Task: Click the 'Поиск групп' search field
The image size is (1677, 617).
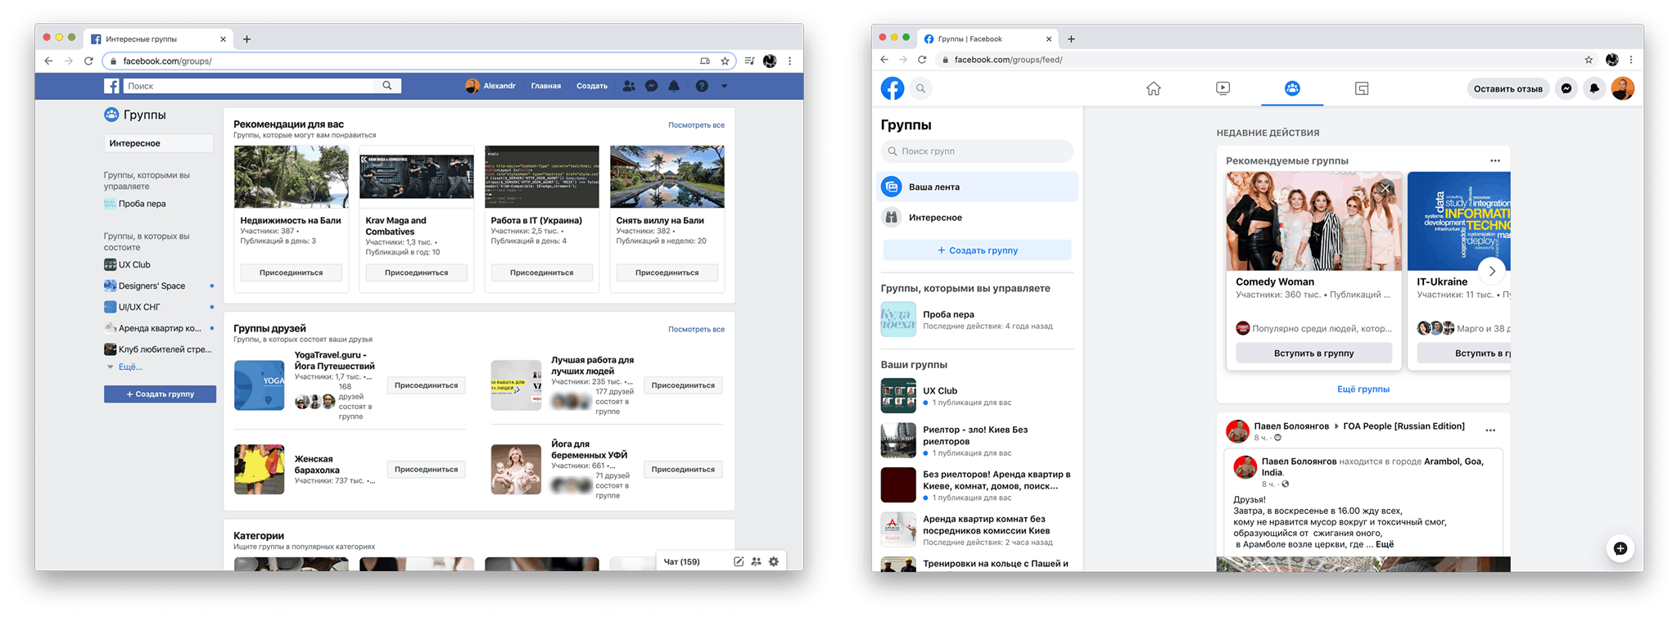Action: pos(977,151)
